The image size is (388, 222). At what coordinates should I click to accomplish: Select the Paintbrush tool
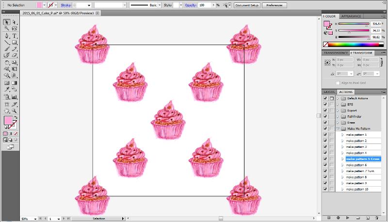coord(7,48)
